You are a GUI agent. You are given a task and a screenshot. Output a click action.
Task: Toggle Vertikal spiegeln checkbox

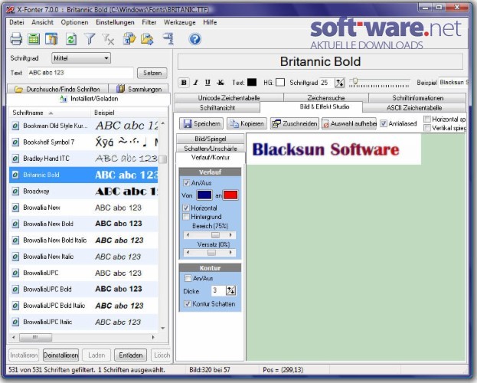[x=427, y=128]
